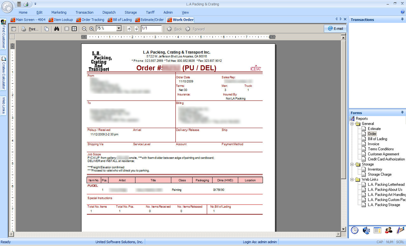406x246 pixels.
Task: Open the Dispatch menu
Action: point(109,13)
